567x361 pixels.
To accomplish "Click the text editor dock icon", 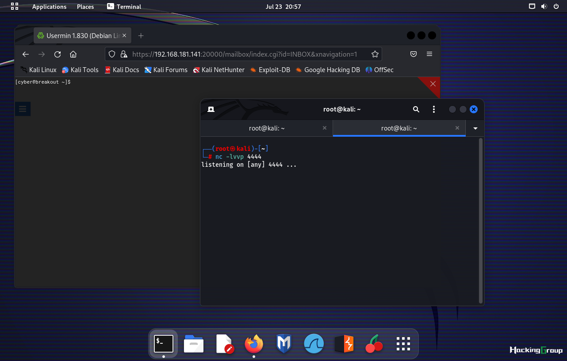I will [x=224, y=344].
